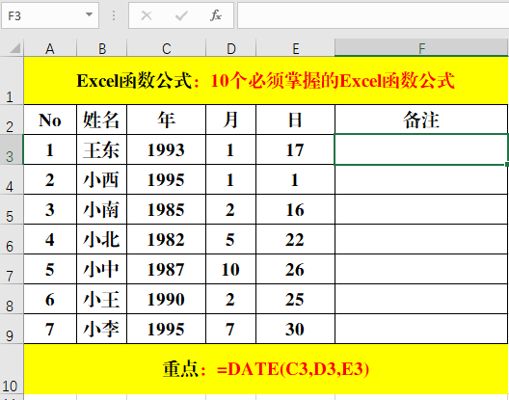Select row 8 header
The width and height of the screenshot is (509, 400).
[x=12, y=299]
